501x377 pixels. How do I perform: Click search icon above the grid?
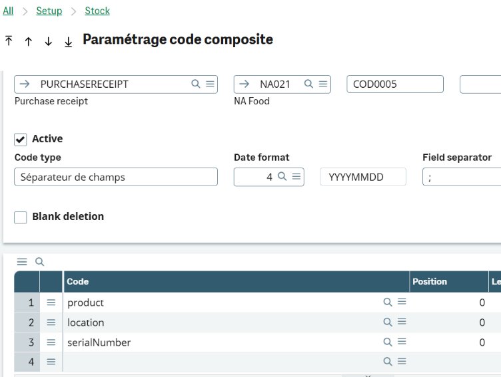pyautogui.click(x=39, y=262)
